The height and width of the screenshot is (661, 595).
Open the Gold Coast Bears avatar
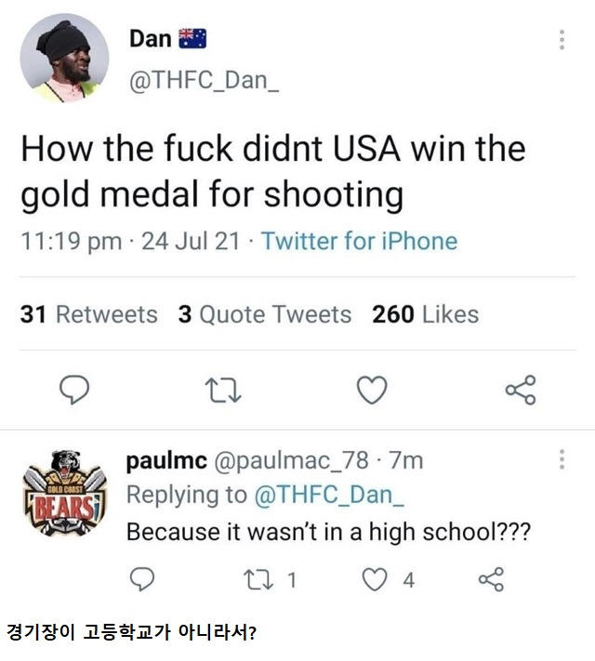tap(65, 493)
